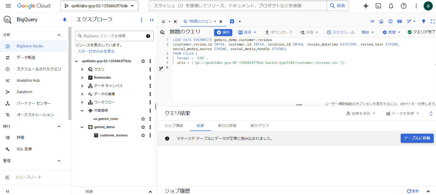Viewport: 436px width, 195px height.
Task: Close the untitled query tab
Action: click(221, 21)
